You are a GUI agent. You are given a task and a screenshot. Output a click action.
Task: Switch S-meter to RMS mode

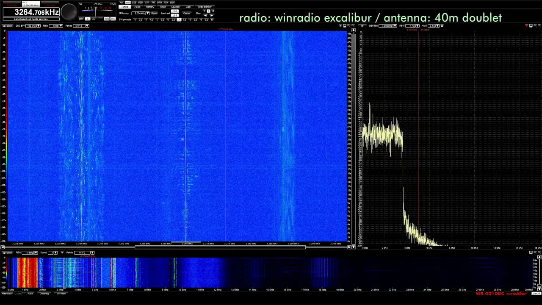(106, 19)
